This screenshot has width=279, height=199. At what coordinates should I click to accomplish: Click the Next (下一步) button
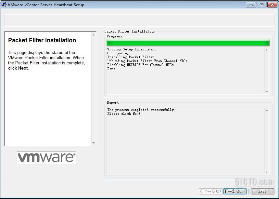pyautogui.click(x=235, y=191)
